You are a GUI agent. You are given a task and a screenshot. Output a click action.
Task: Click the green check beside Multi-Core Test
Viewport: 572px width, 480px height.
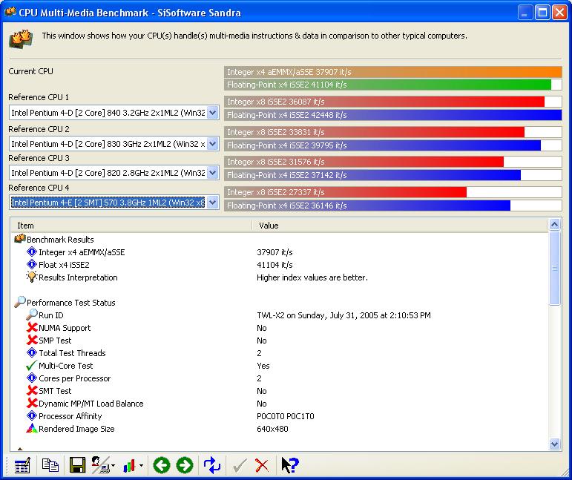pyautogui.click(x=32, y=366)
